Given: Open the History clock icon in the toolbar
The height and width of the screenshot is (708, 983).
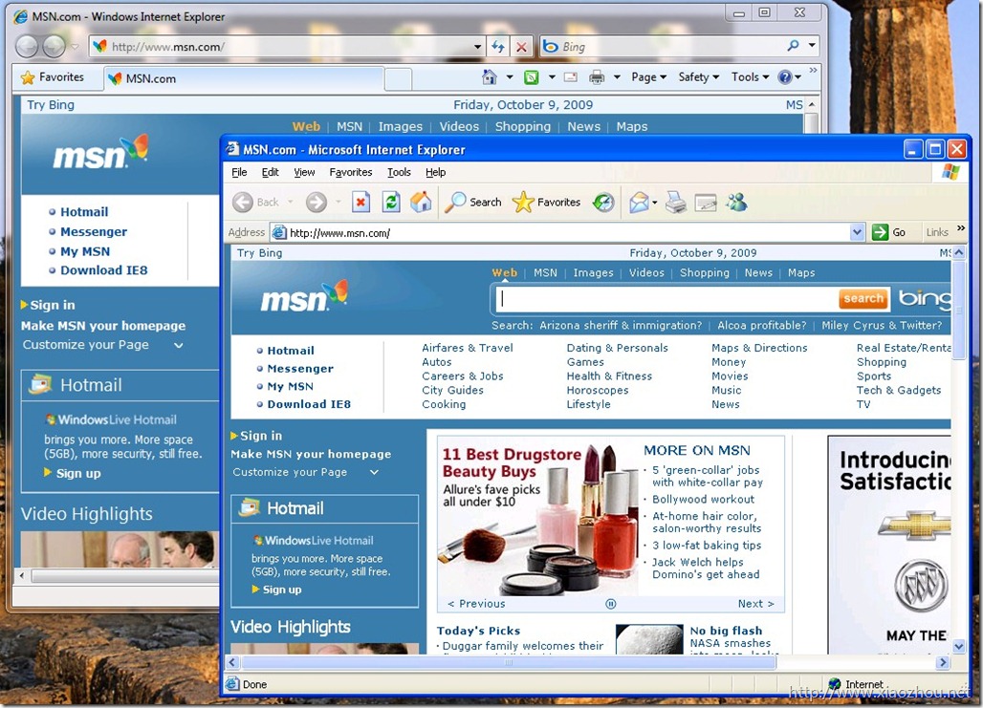Looking at the screenshot, I should [x=603, y=203].
